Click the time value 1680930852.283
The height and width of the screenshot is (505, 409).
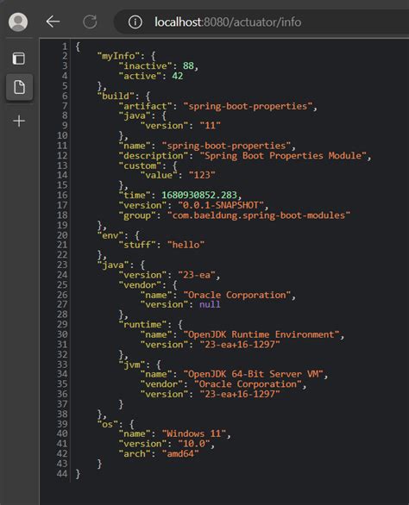[x=199, y=195]
